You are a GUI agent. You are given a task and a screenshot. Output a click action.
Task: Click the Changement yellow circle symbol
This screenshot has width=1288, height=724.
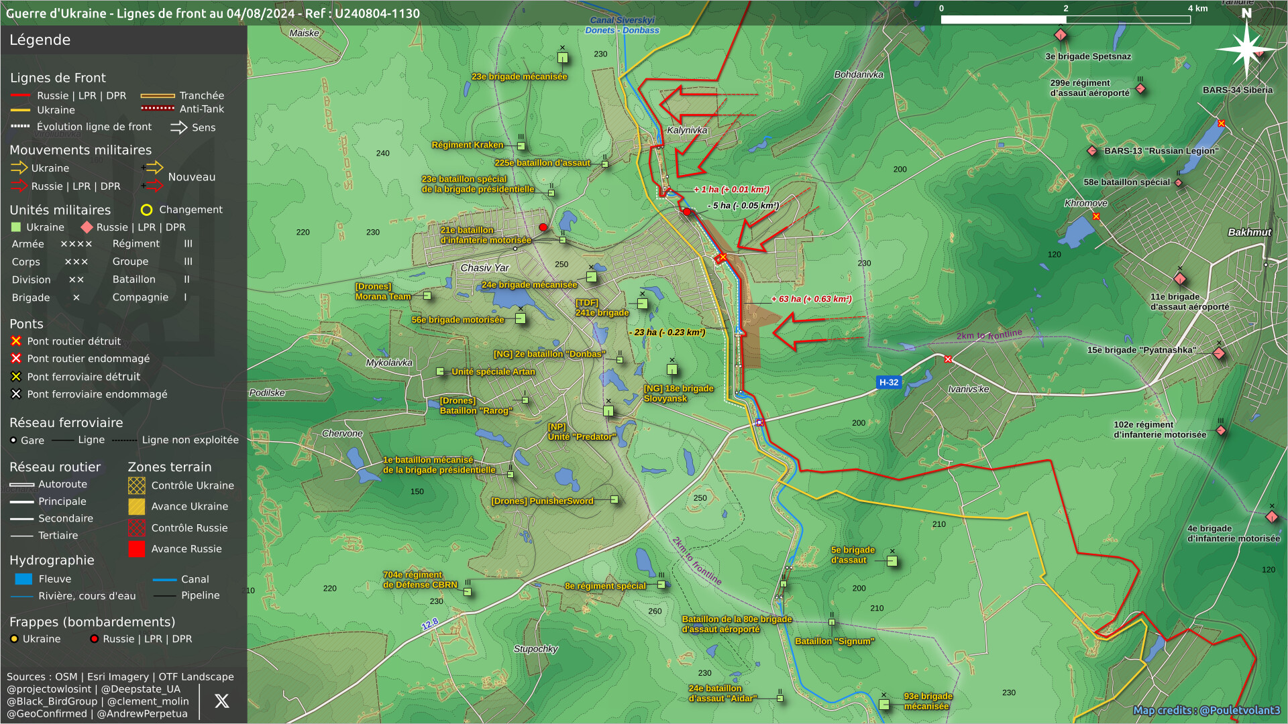tap(146, 210)
